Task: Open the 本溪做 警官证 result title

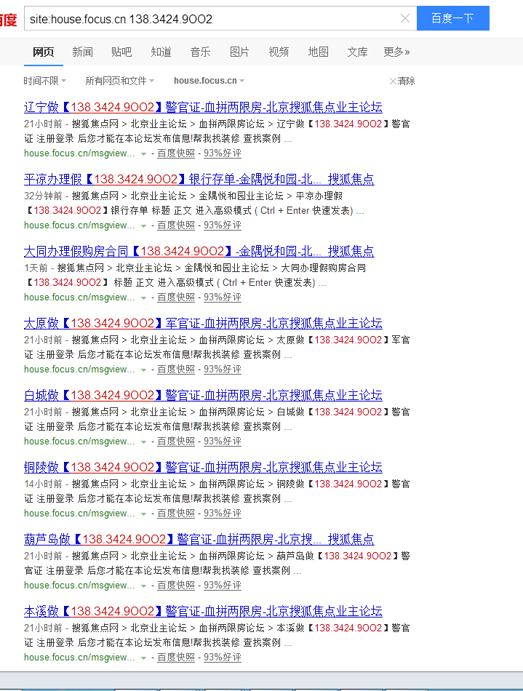Action: [203, 611]
